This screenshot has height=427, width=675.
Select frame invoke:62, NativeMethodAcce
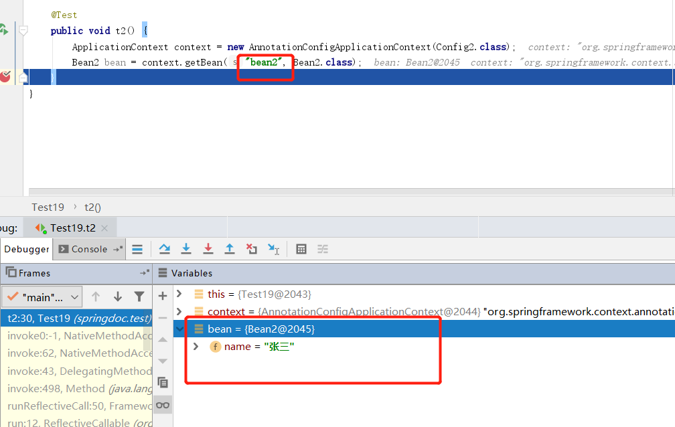(76, 353)
